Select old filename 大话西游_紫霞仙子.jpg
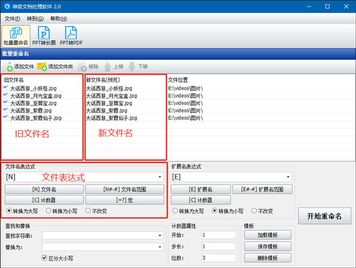Image resolution: width=356 pixels, height=268 pixels. point(36,118)
